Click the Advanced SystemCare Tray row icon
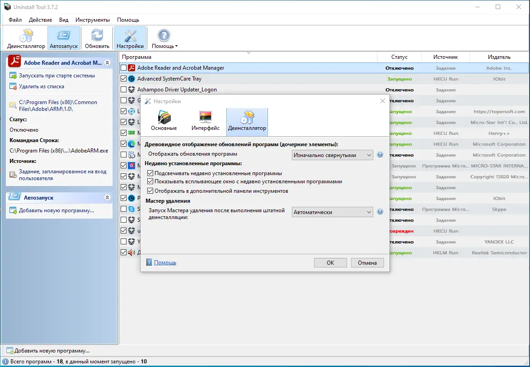This screenshot has width=530, height=367. tap(131, 79)
